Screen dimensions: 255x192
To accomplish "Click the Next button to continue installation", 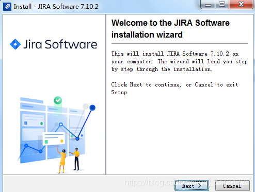I will [192, 186].
